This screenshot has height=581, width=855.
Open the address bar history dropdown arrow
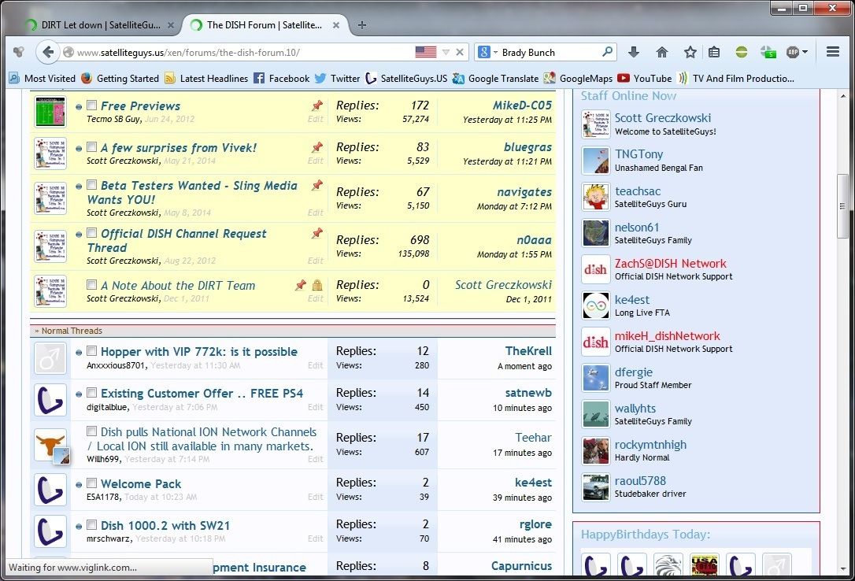tap(446, 52)
